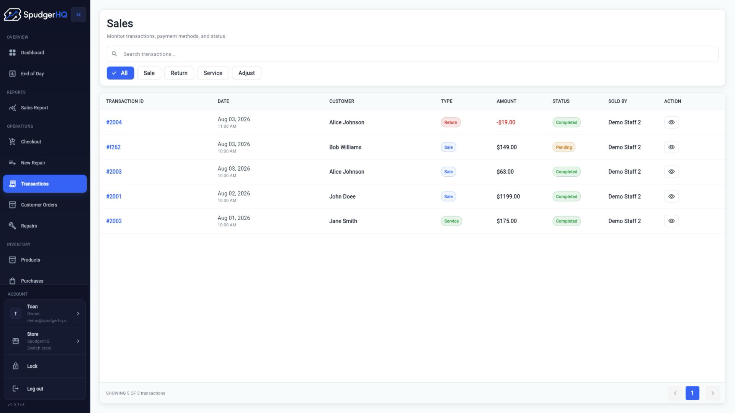Viewport: 735px width, 413px height.
Task: Click the Return type badge
Action: coord(451,122)
